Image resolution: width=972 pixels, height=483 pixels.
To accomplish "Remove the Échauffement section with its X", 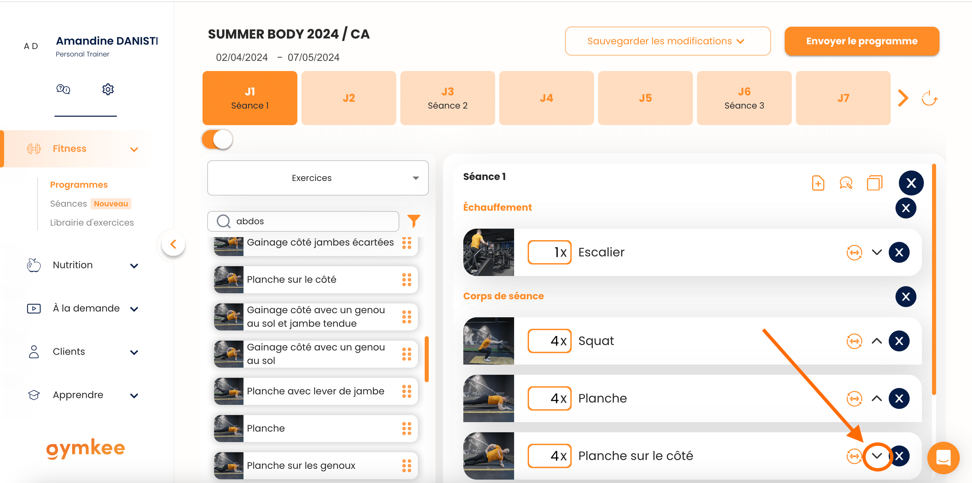I will pos(905,208).
